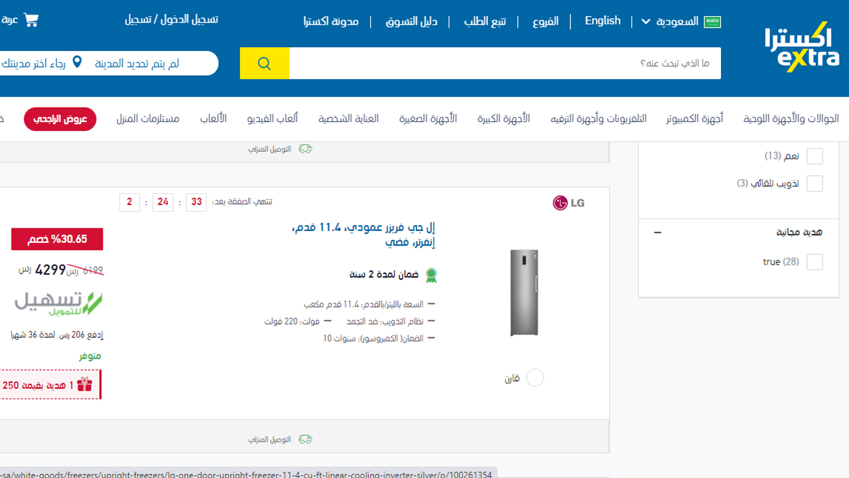Screen dimensions: 849x478
Task: Click the search input field
Action: (505, 64)
